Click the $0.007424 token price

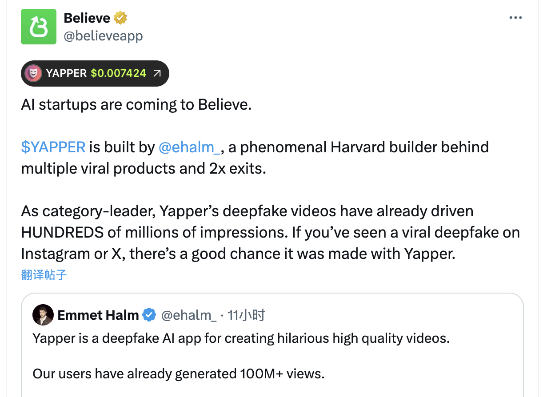pyautogui.click(x=118, y=73)
